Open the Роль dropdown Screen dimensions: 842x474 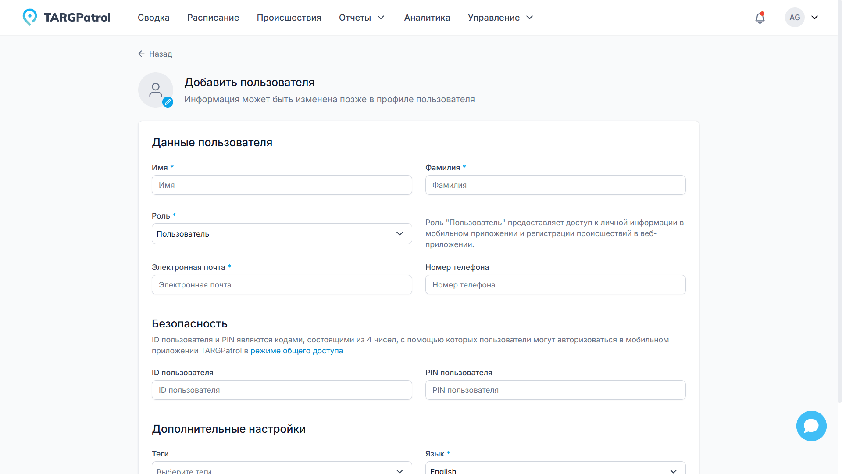click(282, 234)
